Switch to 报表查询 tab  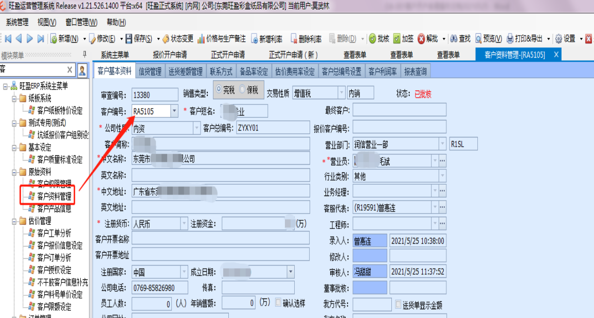click(415, 71)
